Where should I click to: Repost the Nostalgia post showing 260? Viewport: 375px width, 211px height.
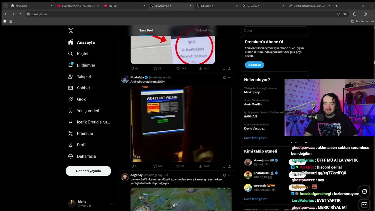pos(158,166)
